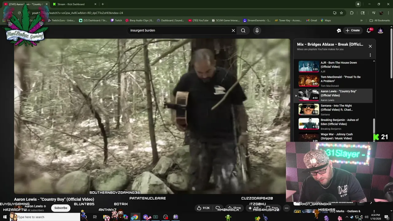This screenshot has width=393, height=221.
Task: Close the Stream - Kick Dashboard tab
Action: pos(95,4)
